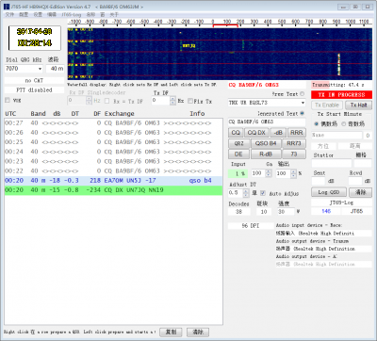Click the R-dB report button

266,154
